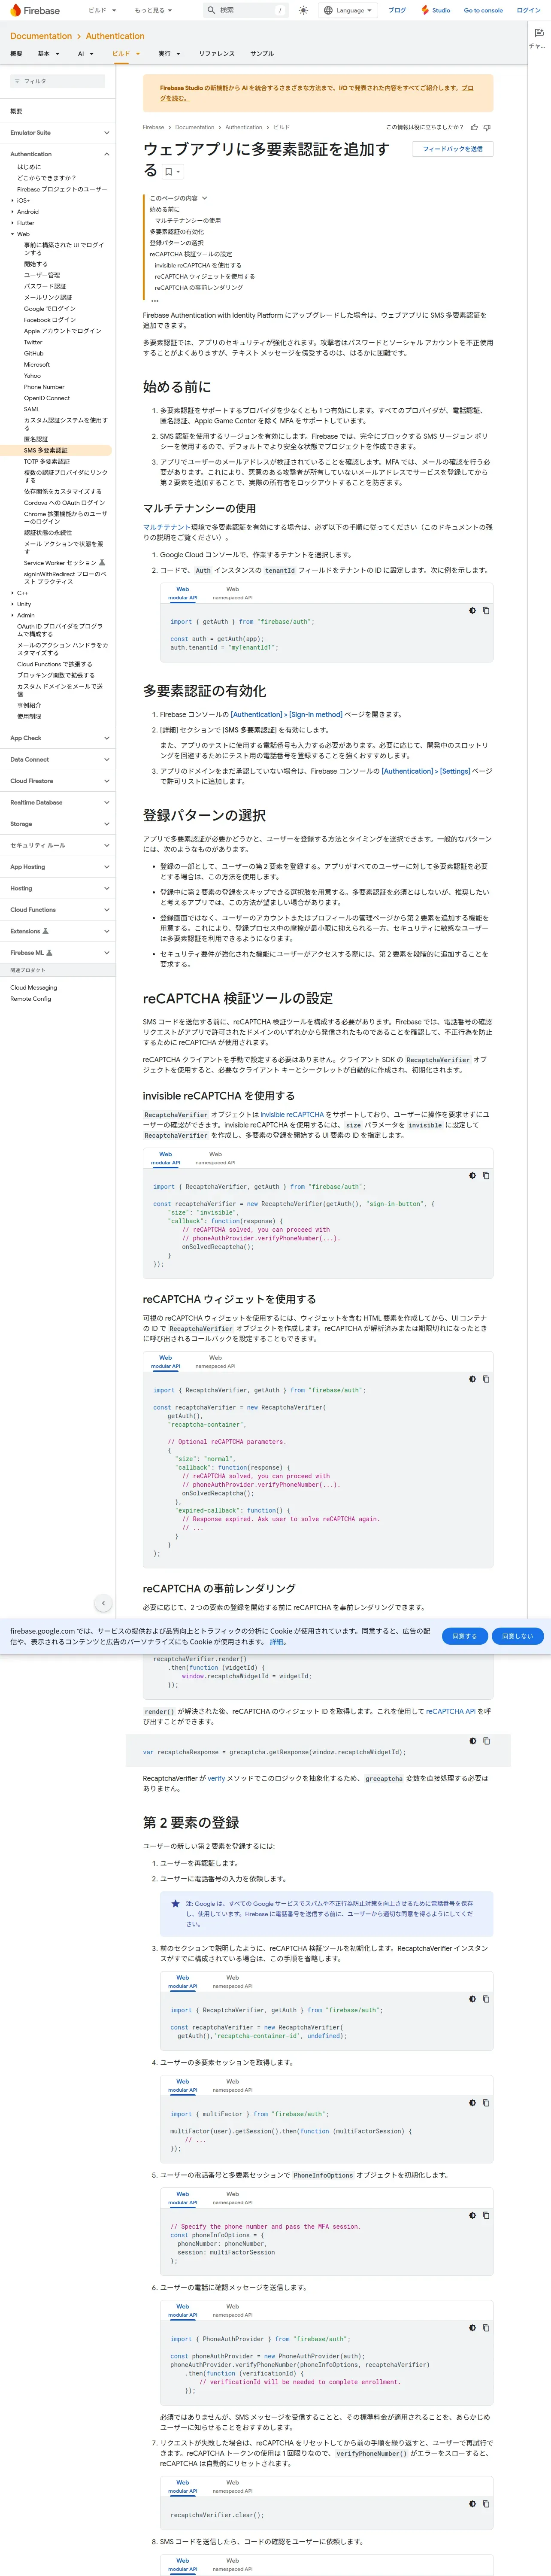Open the 概要 tab
Image resolution: width=551 pixels, height=2576 pixels.
tap(16, 54)
